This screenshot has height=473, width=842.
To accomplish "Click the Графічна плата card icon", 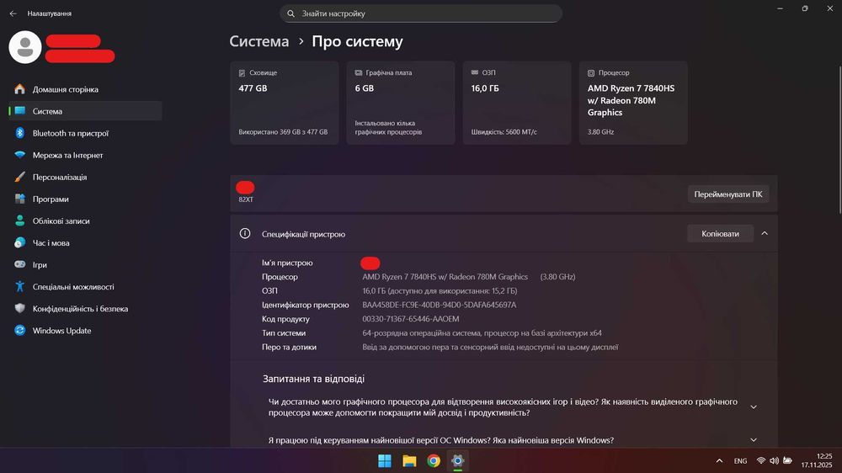I will tap(358, 72).
